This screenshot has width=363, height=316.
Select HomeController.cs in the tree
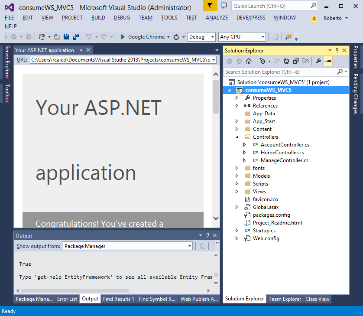282,153
